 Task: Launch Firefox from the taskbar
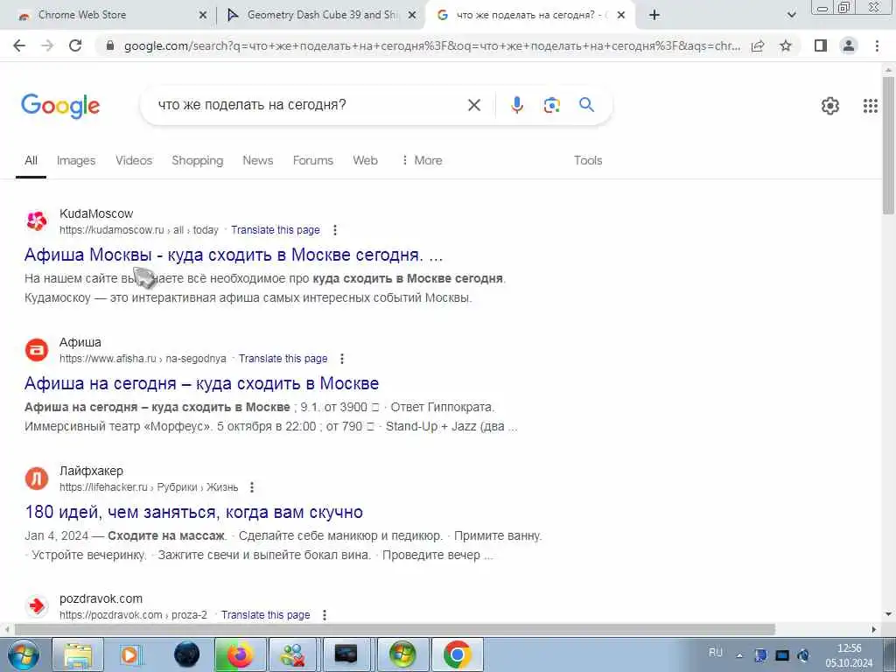pyautogui.click(x=241, y=654)
